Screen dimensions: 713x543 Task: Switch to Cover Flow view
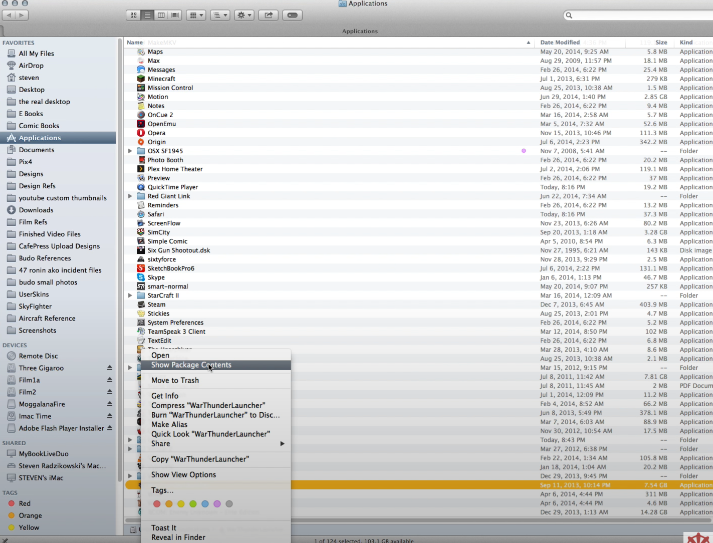pos(175,15)
